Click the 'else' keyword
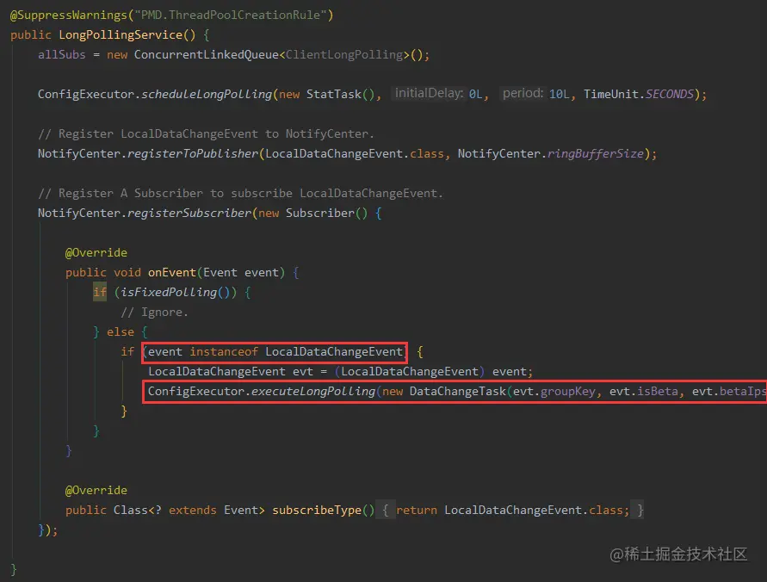This screenshot has height=582, width=767. pos(121,331)
